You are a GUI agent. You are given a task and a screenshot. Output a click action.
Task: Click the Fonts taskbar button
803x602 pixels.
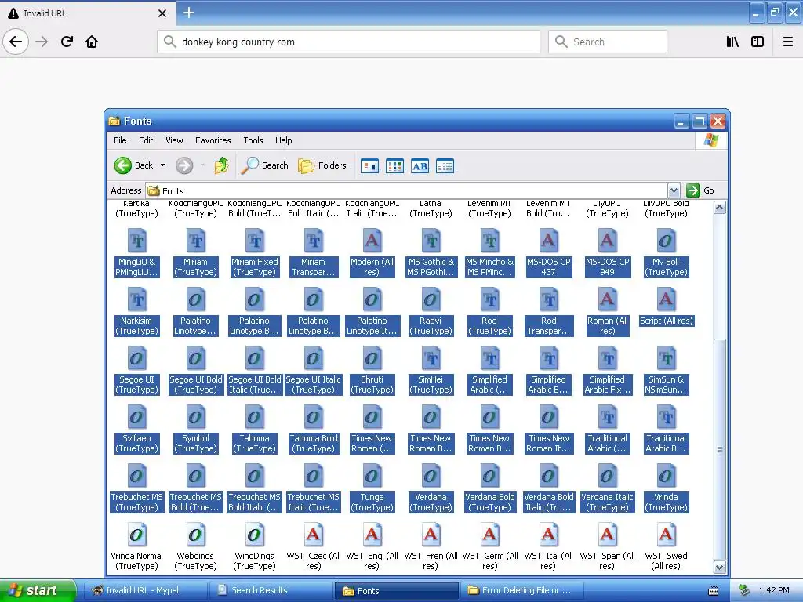pos(396,591)
